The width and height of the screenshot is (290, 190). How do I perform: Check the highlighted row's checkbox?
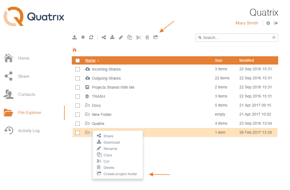(78, 133)
